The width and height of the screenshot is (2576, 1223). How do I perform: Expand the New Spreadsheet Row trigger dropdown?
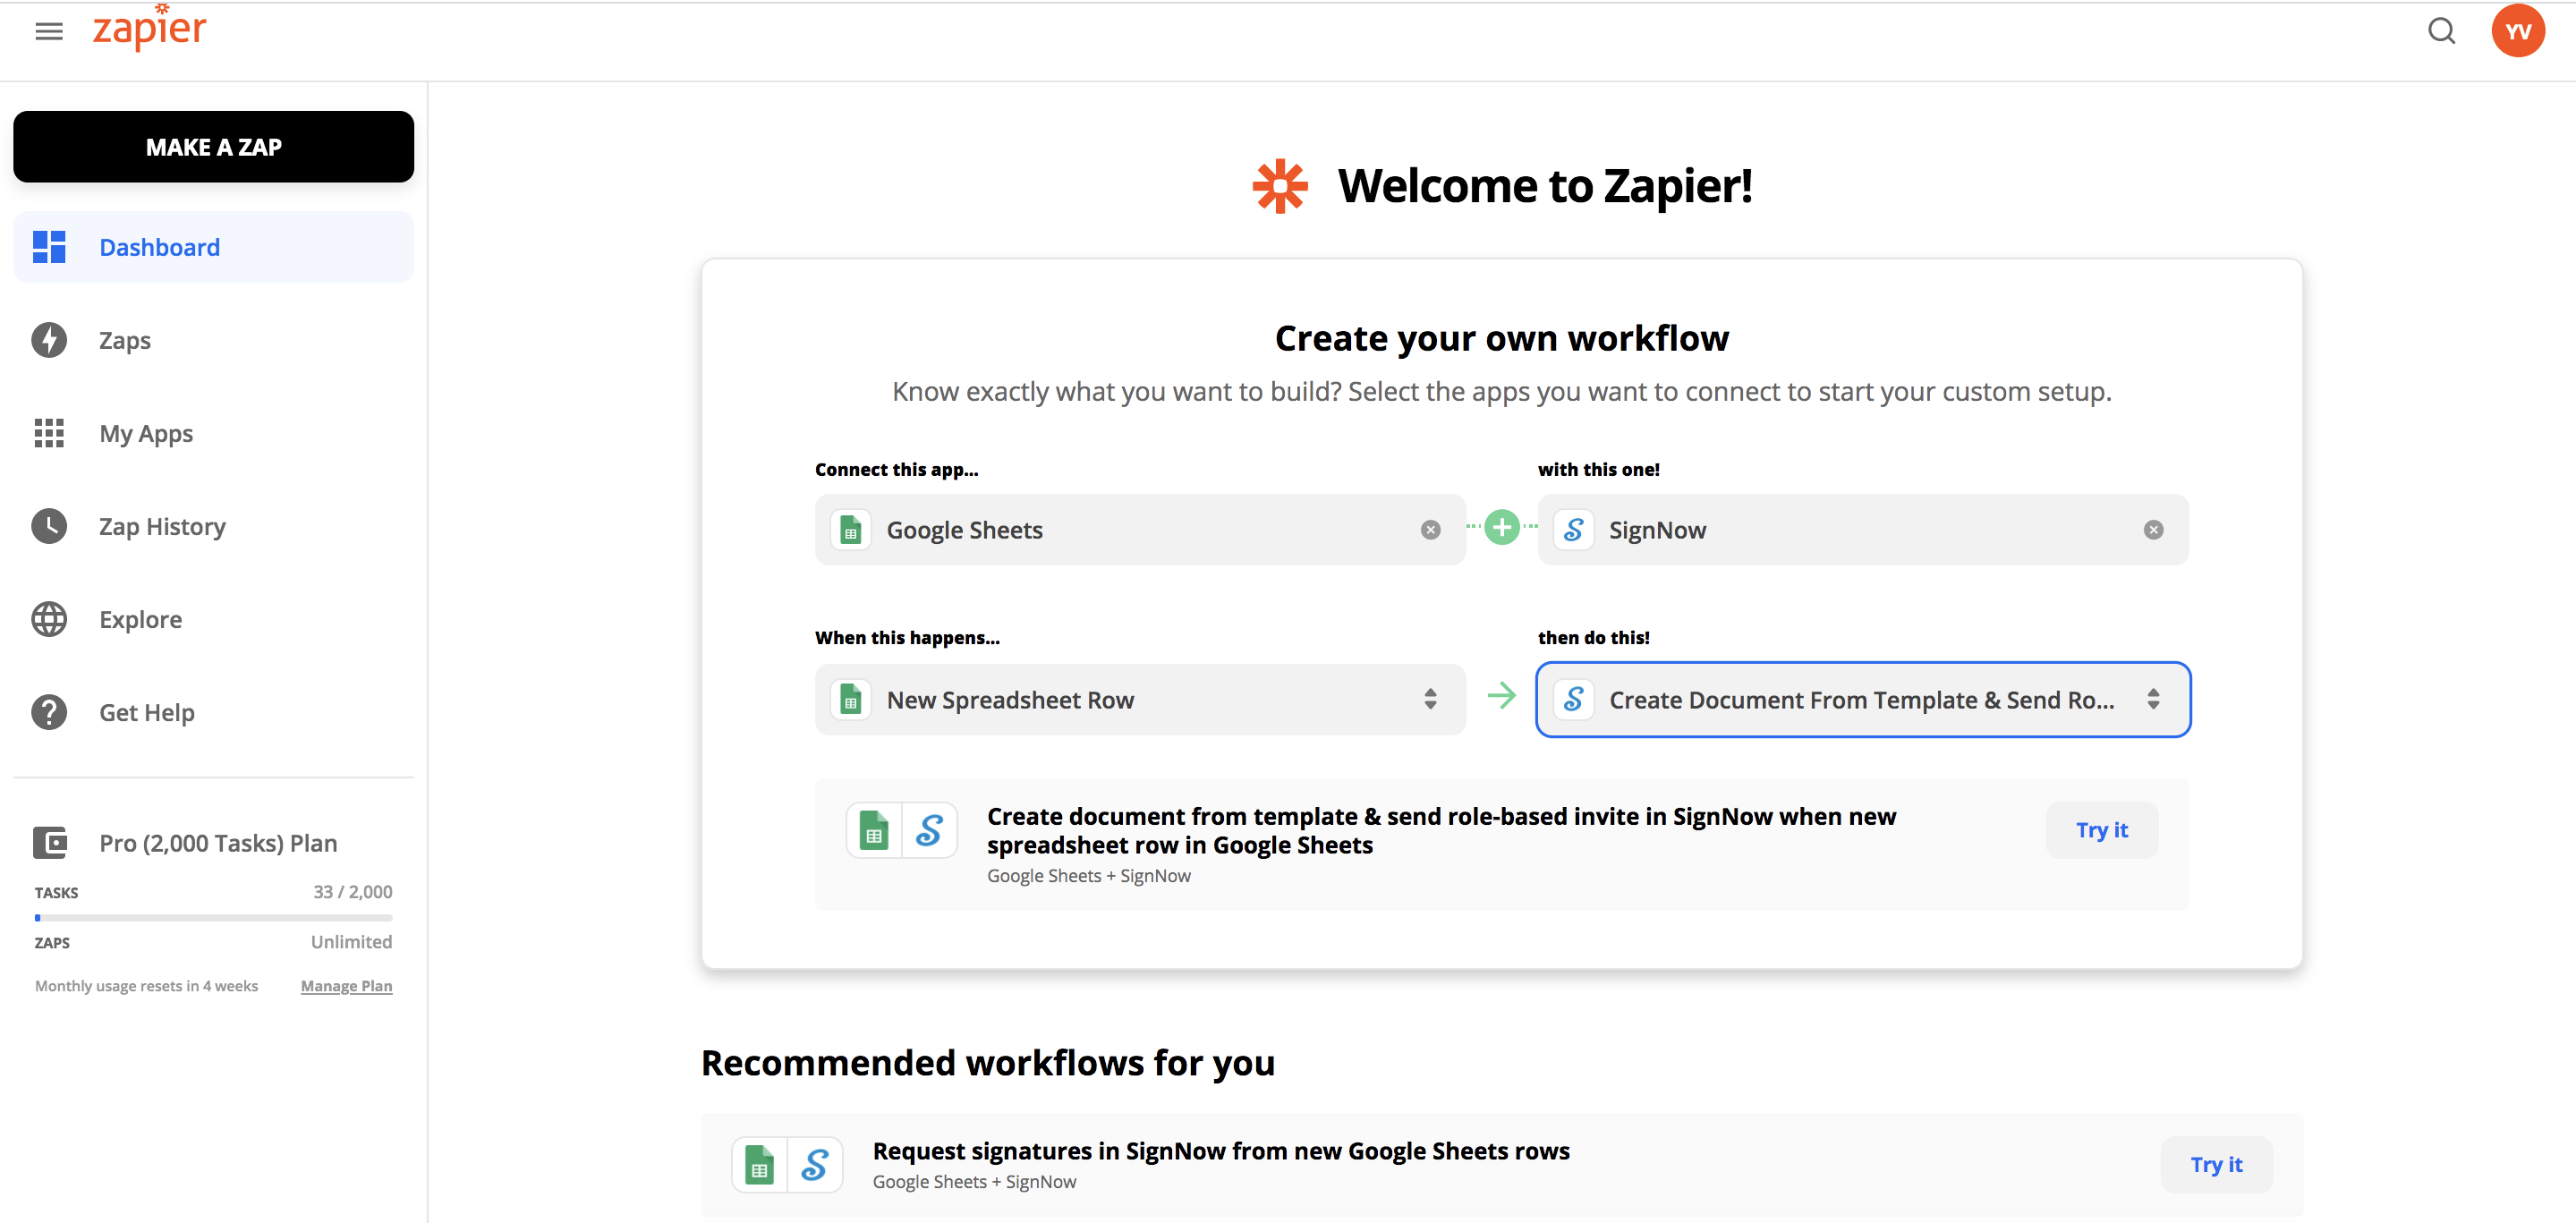pos(1430,699)
